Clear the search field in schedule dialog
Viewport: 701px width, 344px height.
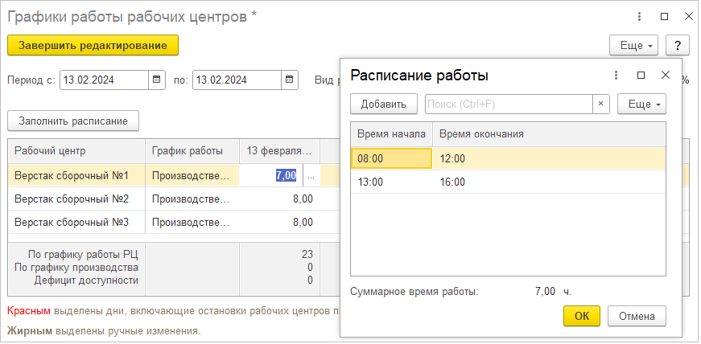click(600, 104)
